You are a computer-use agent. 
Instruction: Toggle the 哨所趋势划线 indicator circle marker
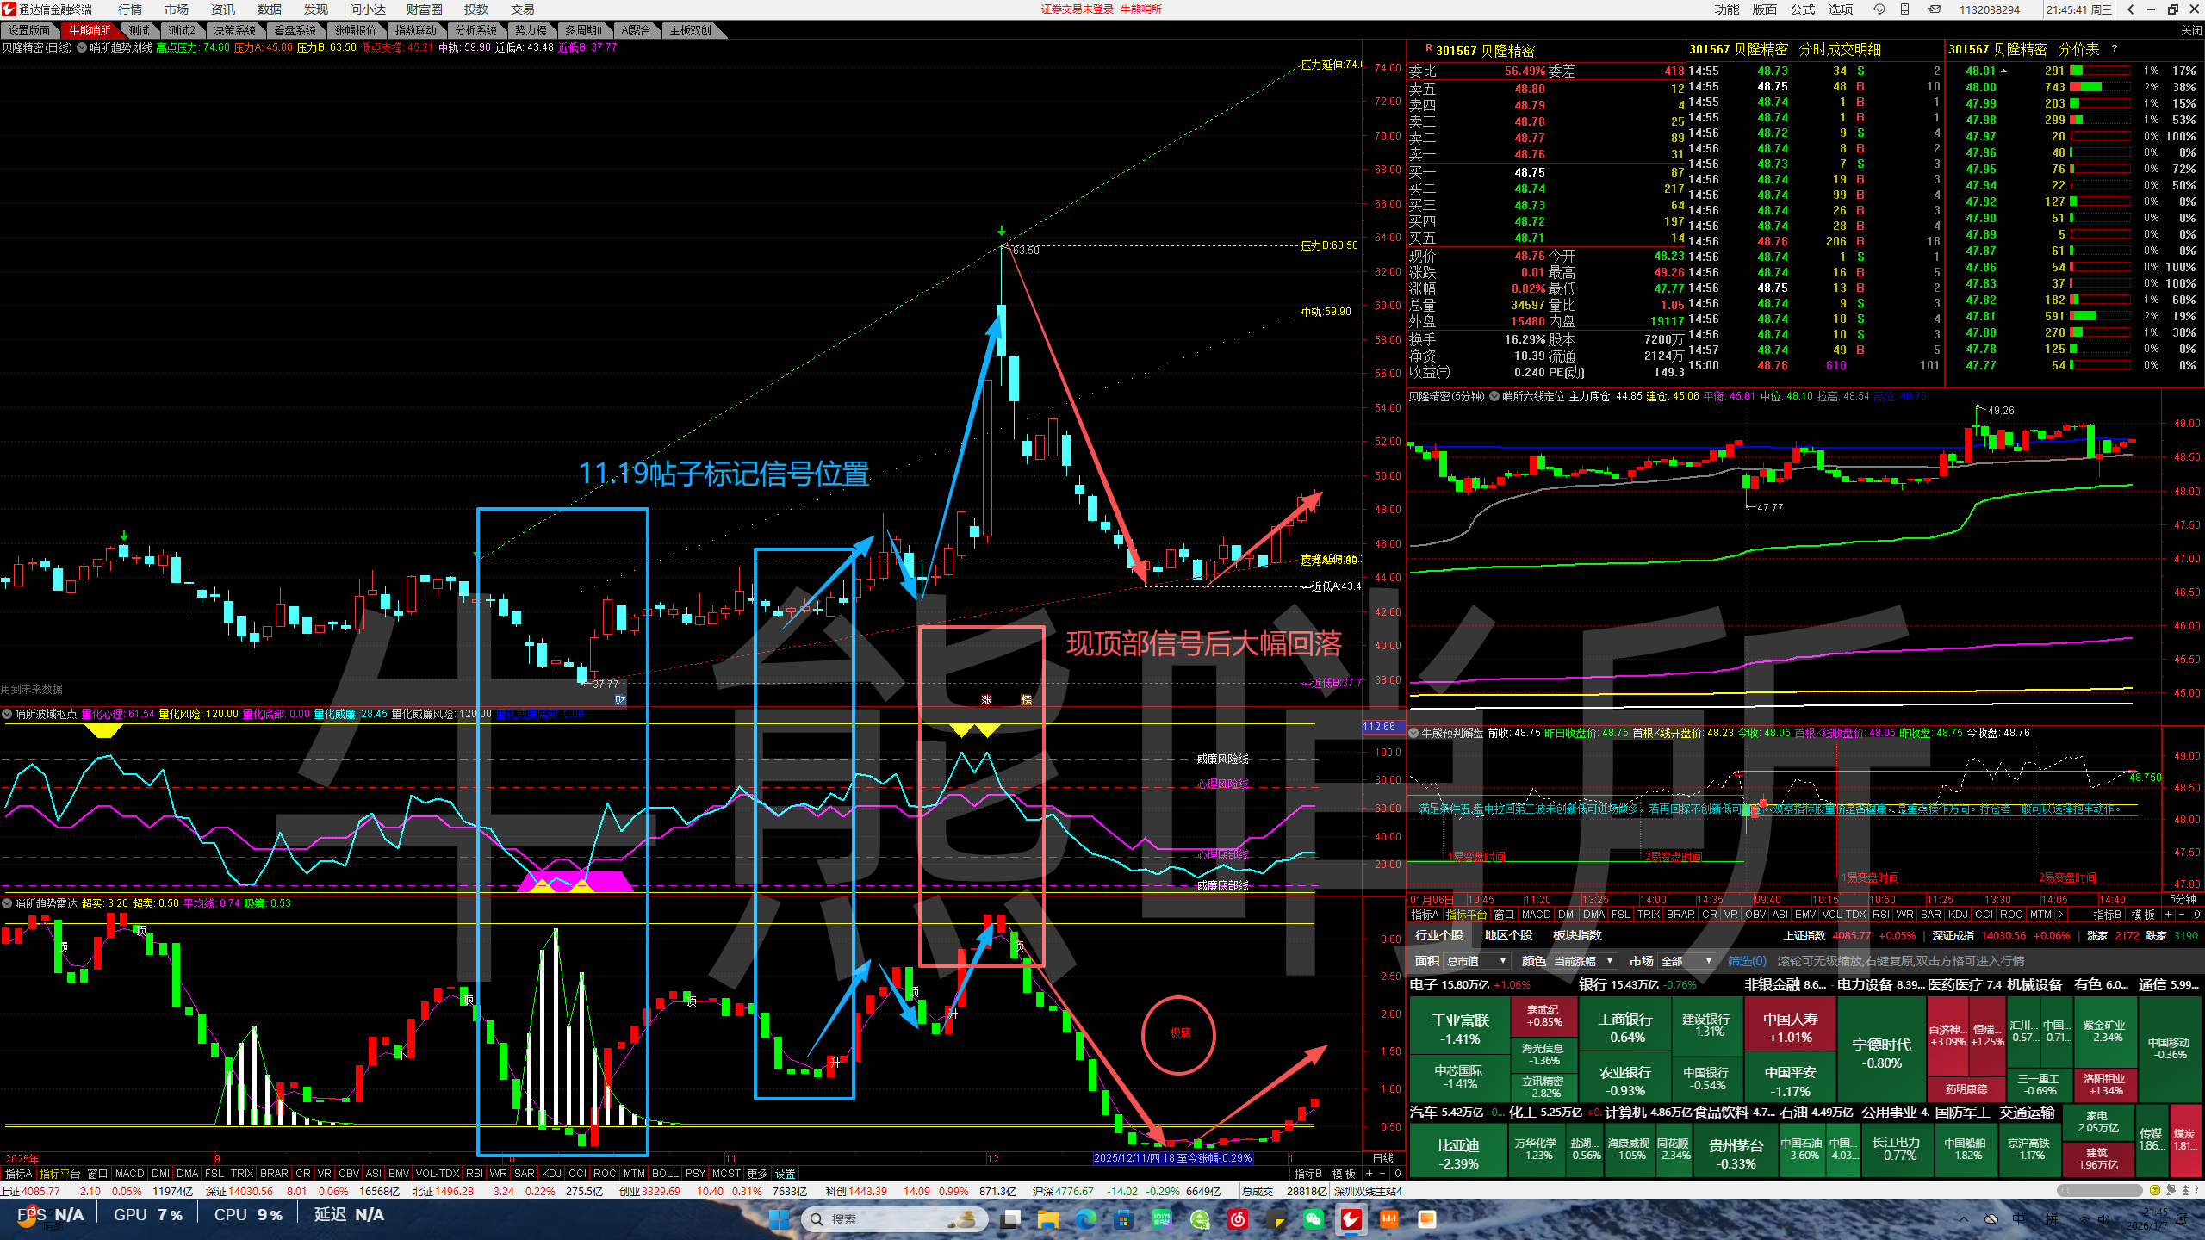(82, 48)
